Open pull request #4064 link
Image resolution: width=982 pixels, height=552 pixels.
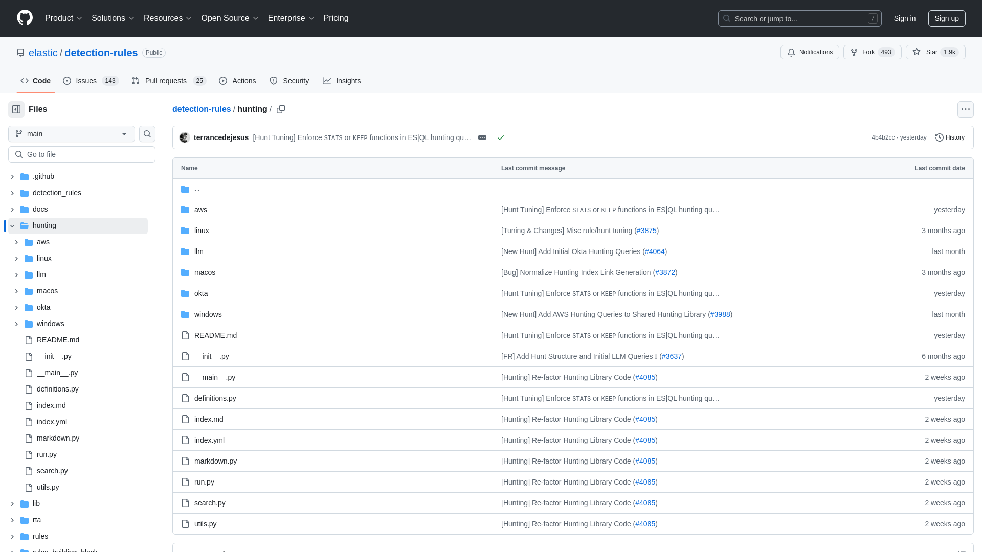coord(655,251)
